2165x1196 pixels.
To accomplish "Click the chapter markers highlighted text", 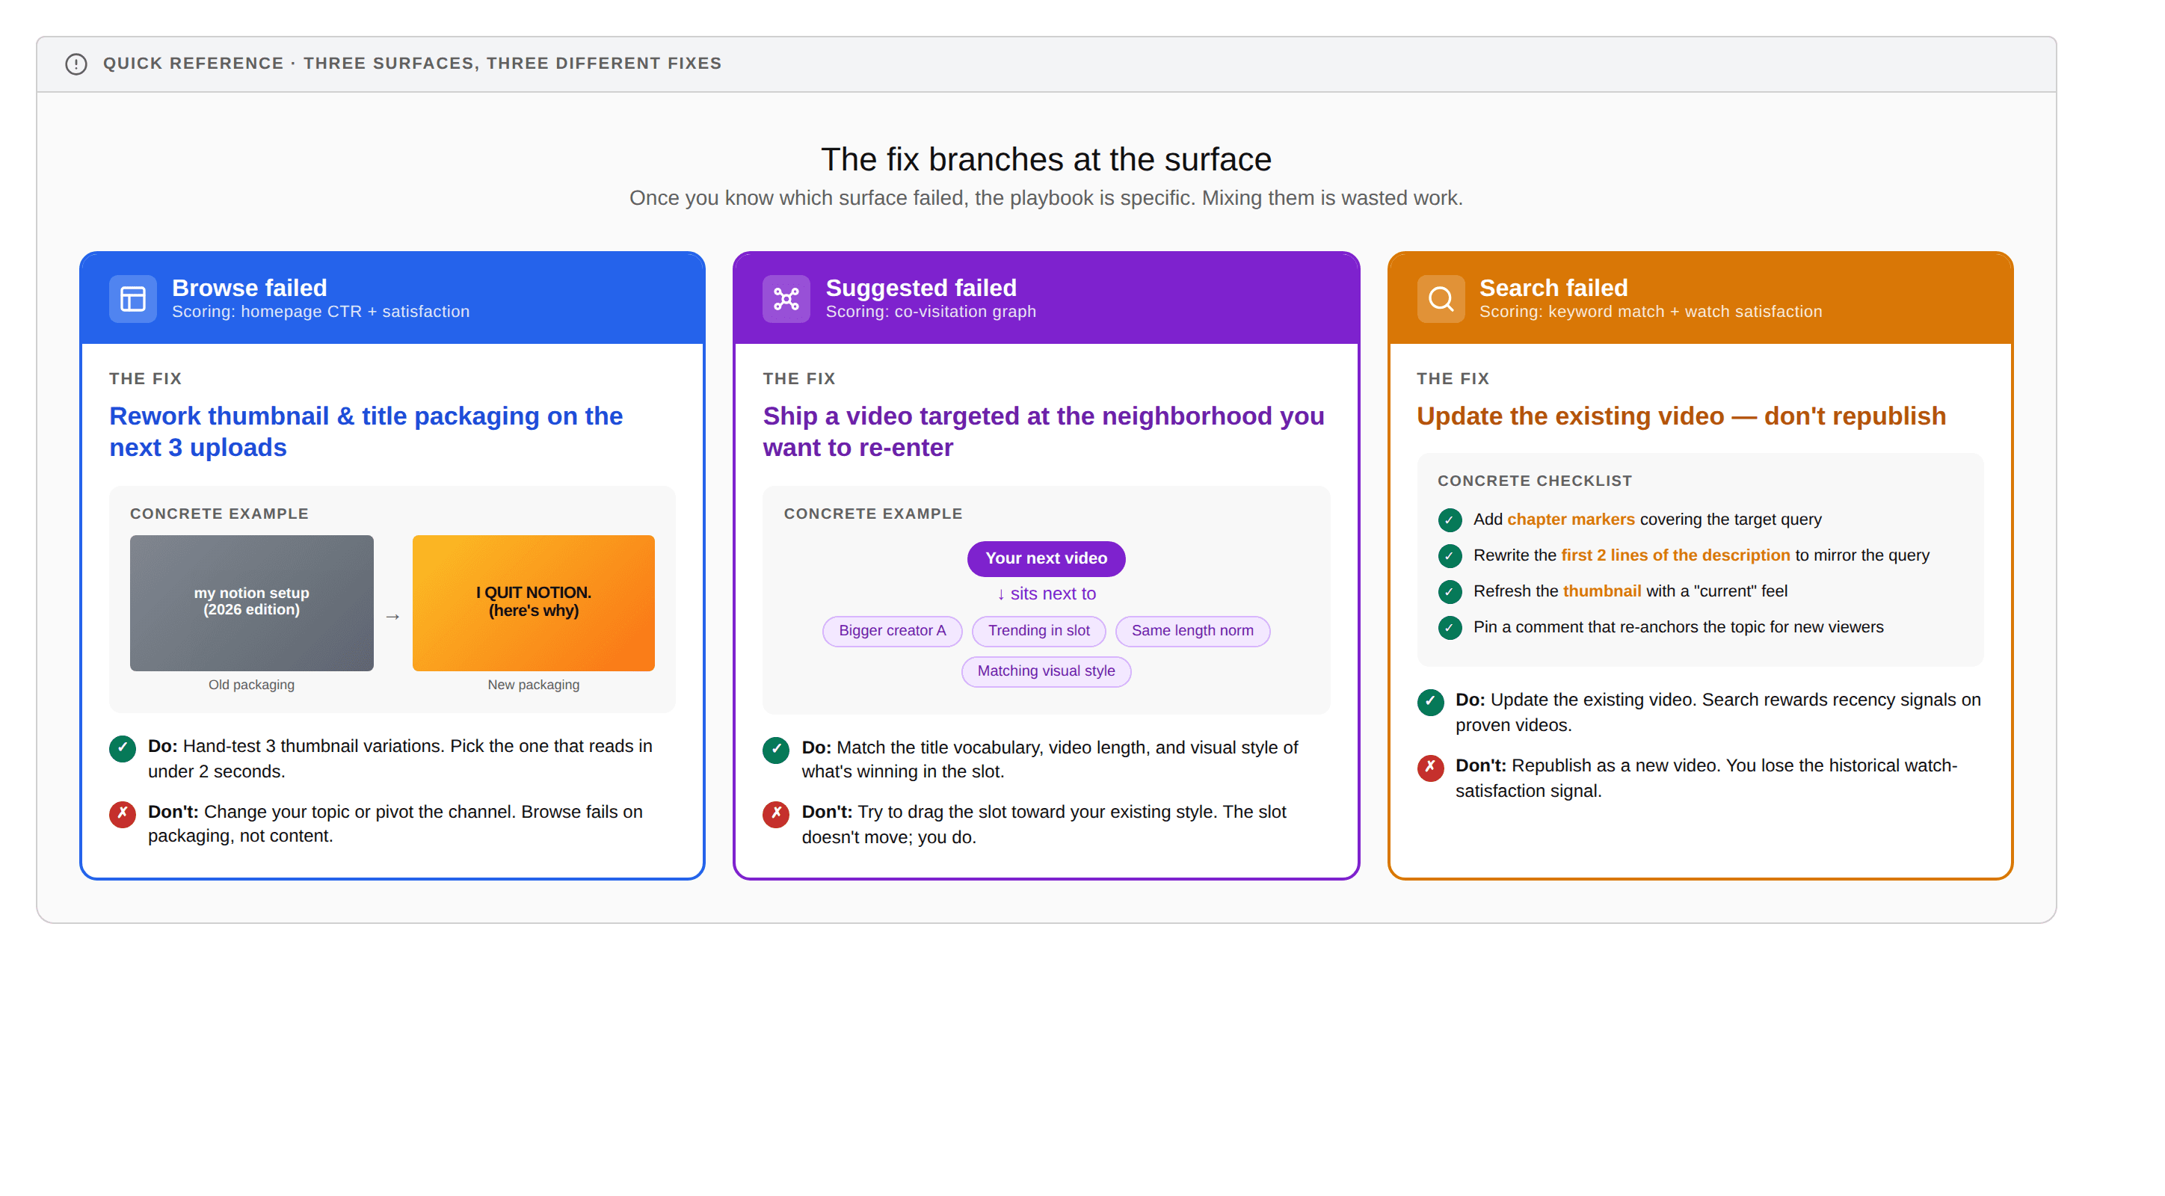I will point(1570,520).
